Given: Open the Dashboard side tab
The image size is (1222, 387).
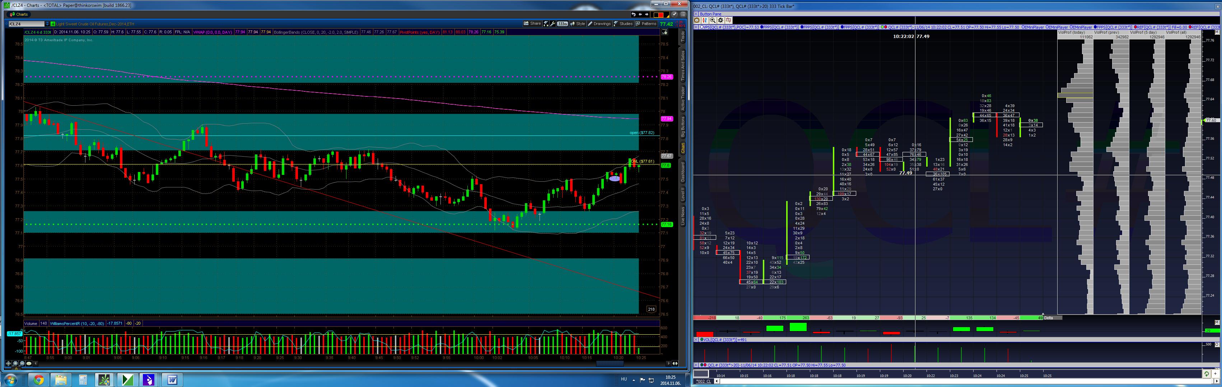Looking at the screenshot, I should [x=683, y=172].
